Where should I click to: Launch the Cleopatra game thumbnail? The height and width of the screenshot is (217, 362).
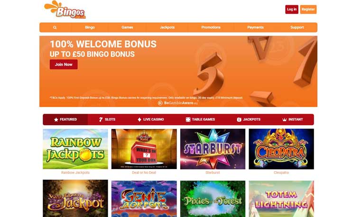pos(281,149)
